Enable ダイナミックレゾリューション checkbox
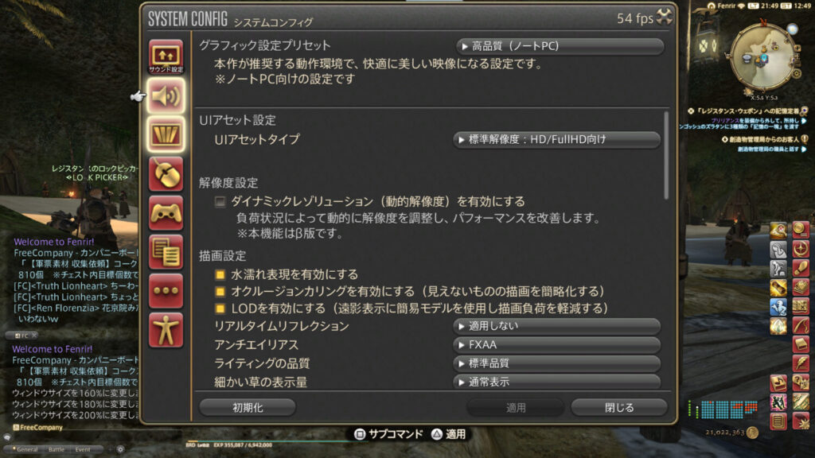This screenshot has height=458, width=815. 220,201
